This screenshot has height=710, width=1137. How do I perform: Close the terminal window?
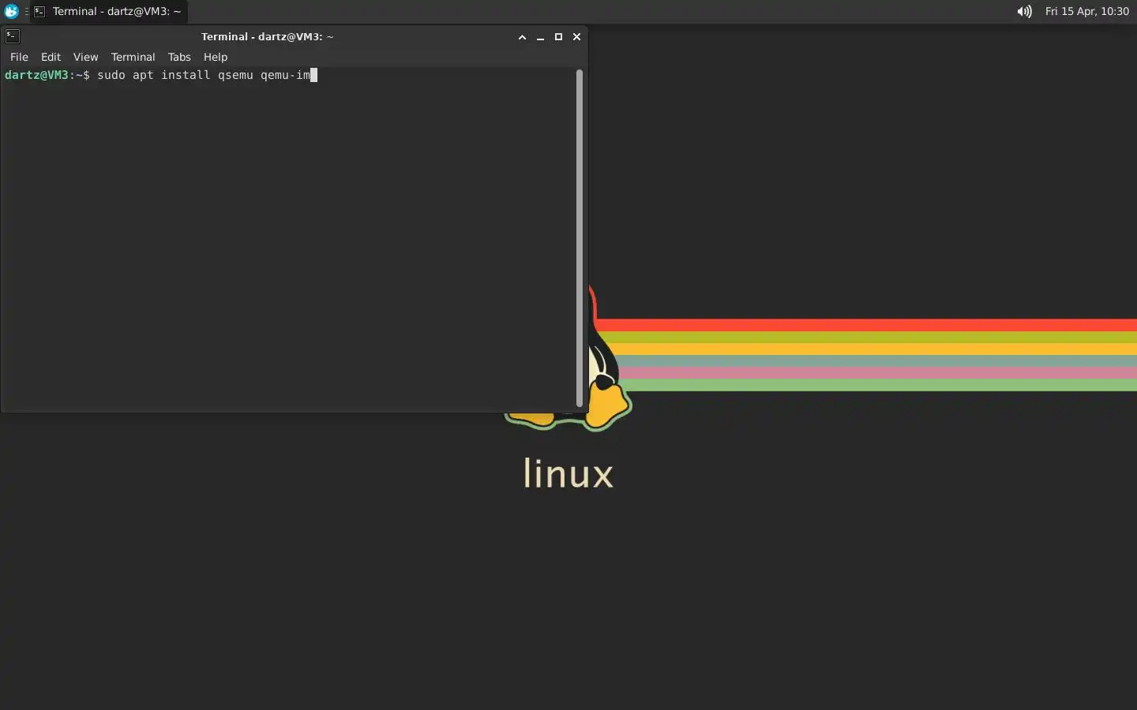click(x=576, y=37)
